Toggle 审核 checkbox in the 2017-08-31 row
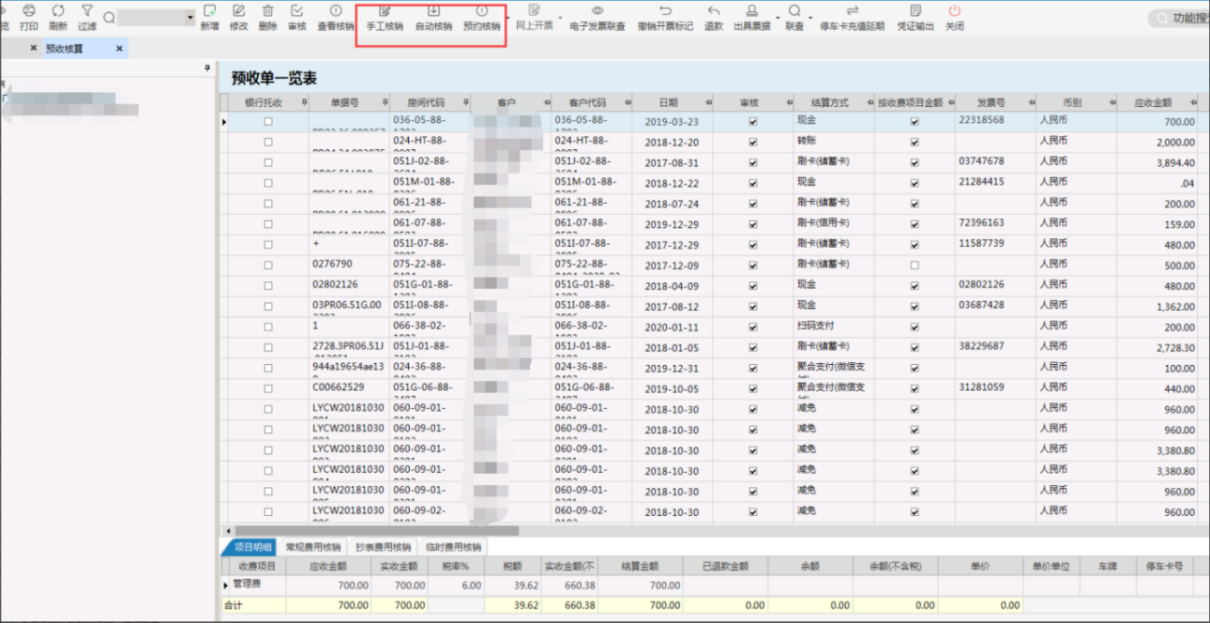 click(x=753, y=162)
